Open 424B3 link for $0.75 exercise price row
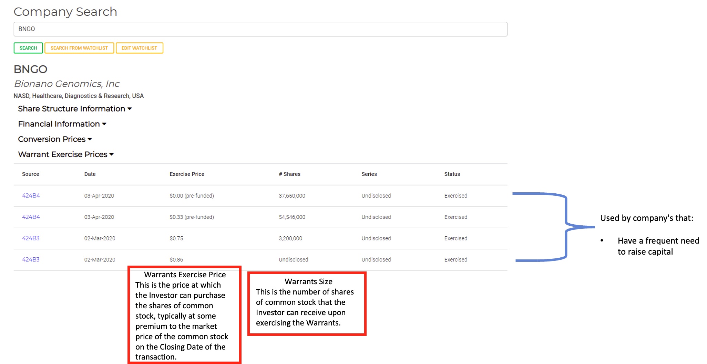 31,238
